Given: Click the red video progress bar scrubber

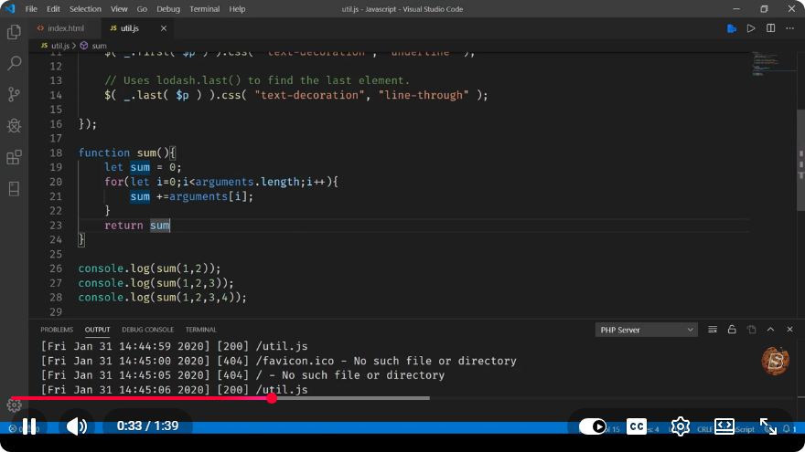Looking at the screenshot, I should (272, 398).
